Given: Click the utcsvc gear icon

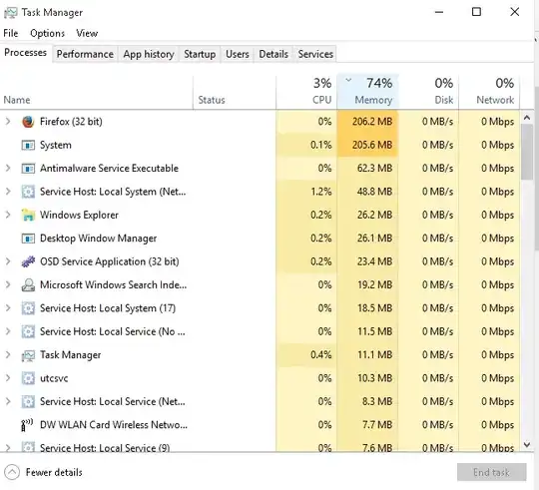Looking at the screenshot, I should [x=28, y=378].
